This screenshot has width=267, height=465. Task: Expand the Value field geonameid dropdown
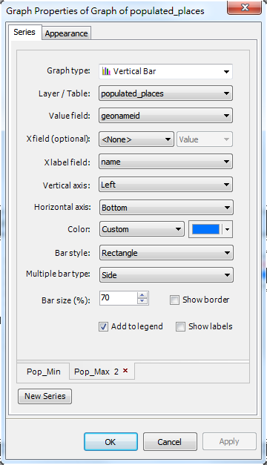point(165,116)
